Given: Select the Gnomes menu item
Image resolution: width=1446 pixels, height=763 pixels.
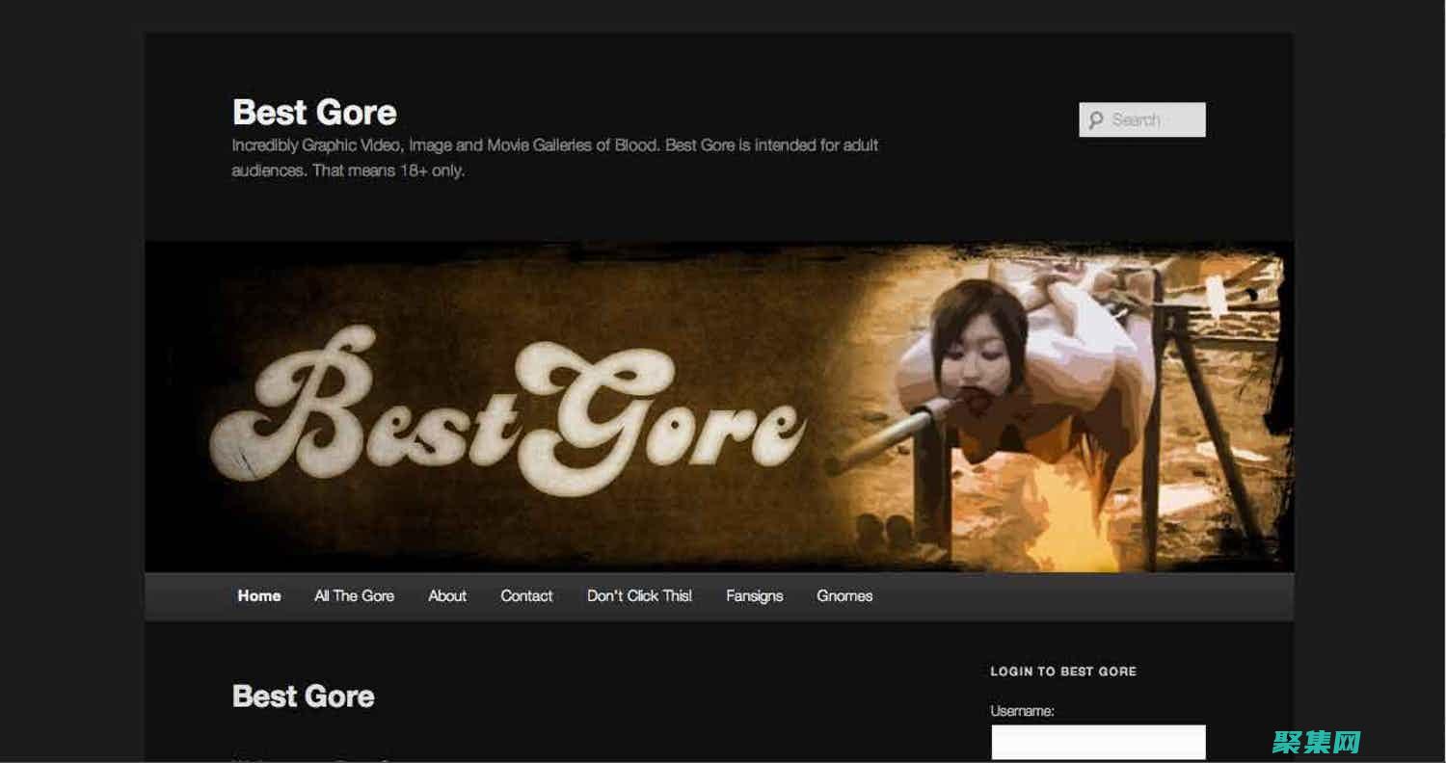Looking at the screenshot, I should (844, 596).
